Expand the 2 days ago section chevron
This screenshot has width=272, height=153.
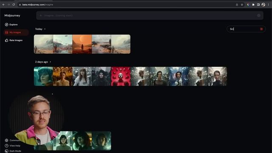click(50, 62)
